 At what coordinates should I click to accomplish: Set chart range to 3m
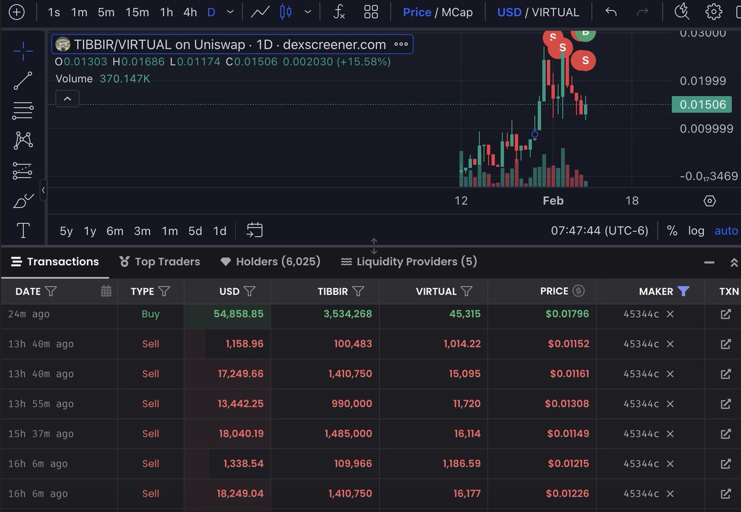click(x=142, y=231)
